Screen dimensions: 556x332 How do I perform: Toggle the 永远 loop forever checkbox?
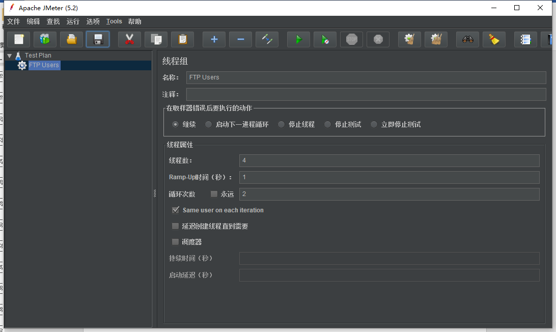coord(214,194)
